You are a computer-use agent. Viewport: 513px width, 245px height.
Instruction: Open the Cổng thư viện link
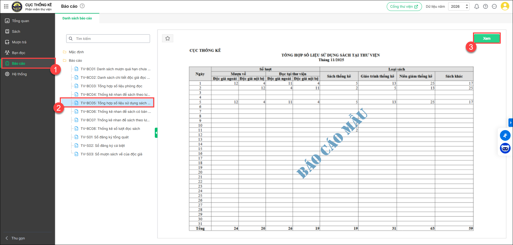(x=404, y=6)
